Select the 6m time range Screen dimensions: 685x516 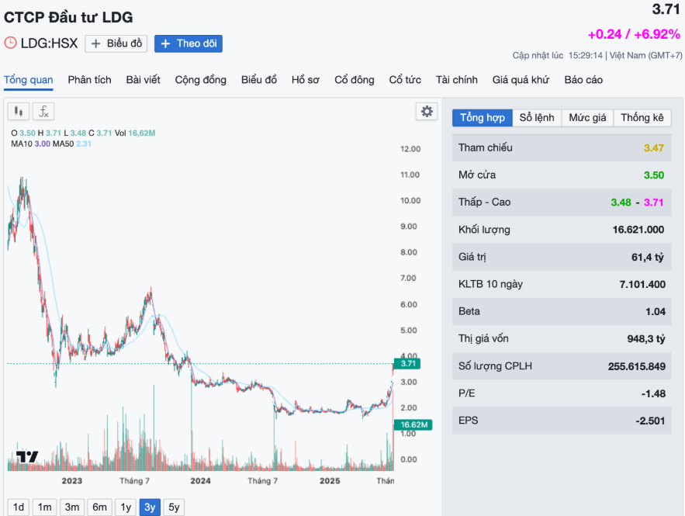pyautogui.click(x=99, y=507)
